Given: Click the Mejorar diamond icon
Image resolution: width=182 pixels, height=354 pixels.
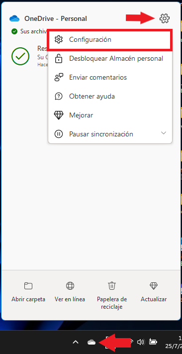Looking at the screenshot, I should 59,115.
